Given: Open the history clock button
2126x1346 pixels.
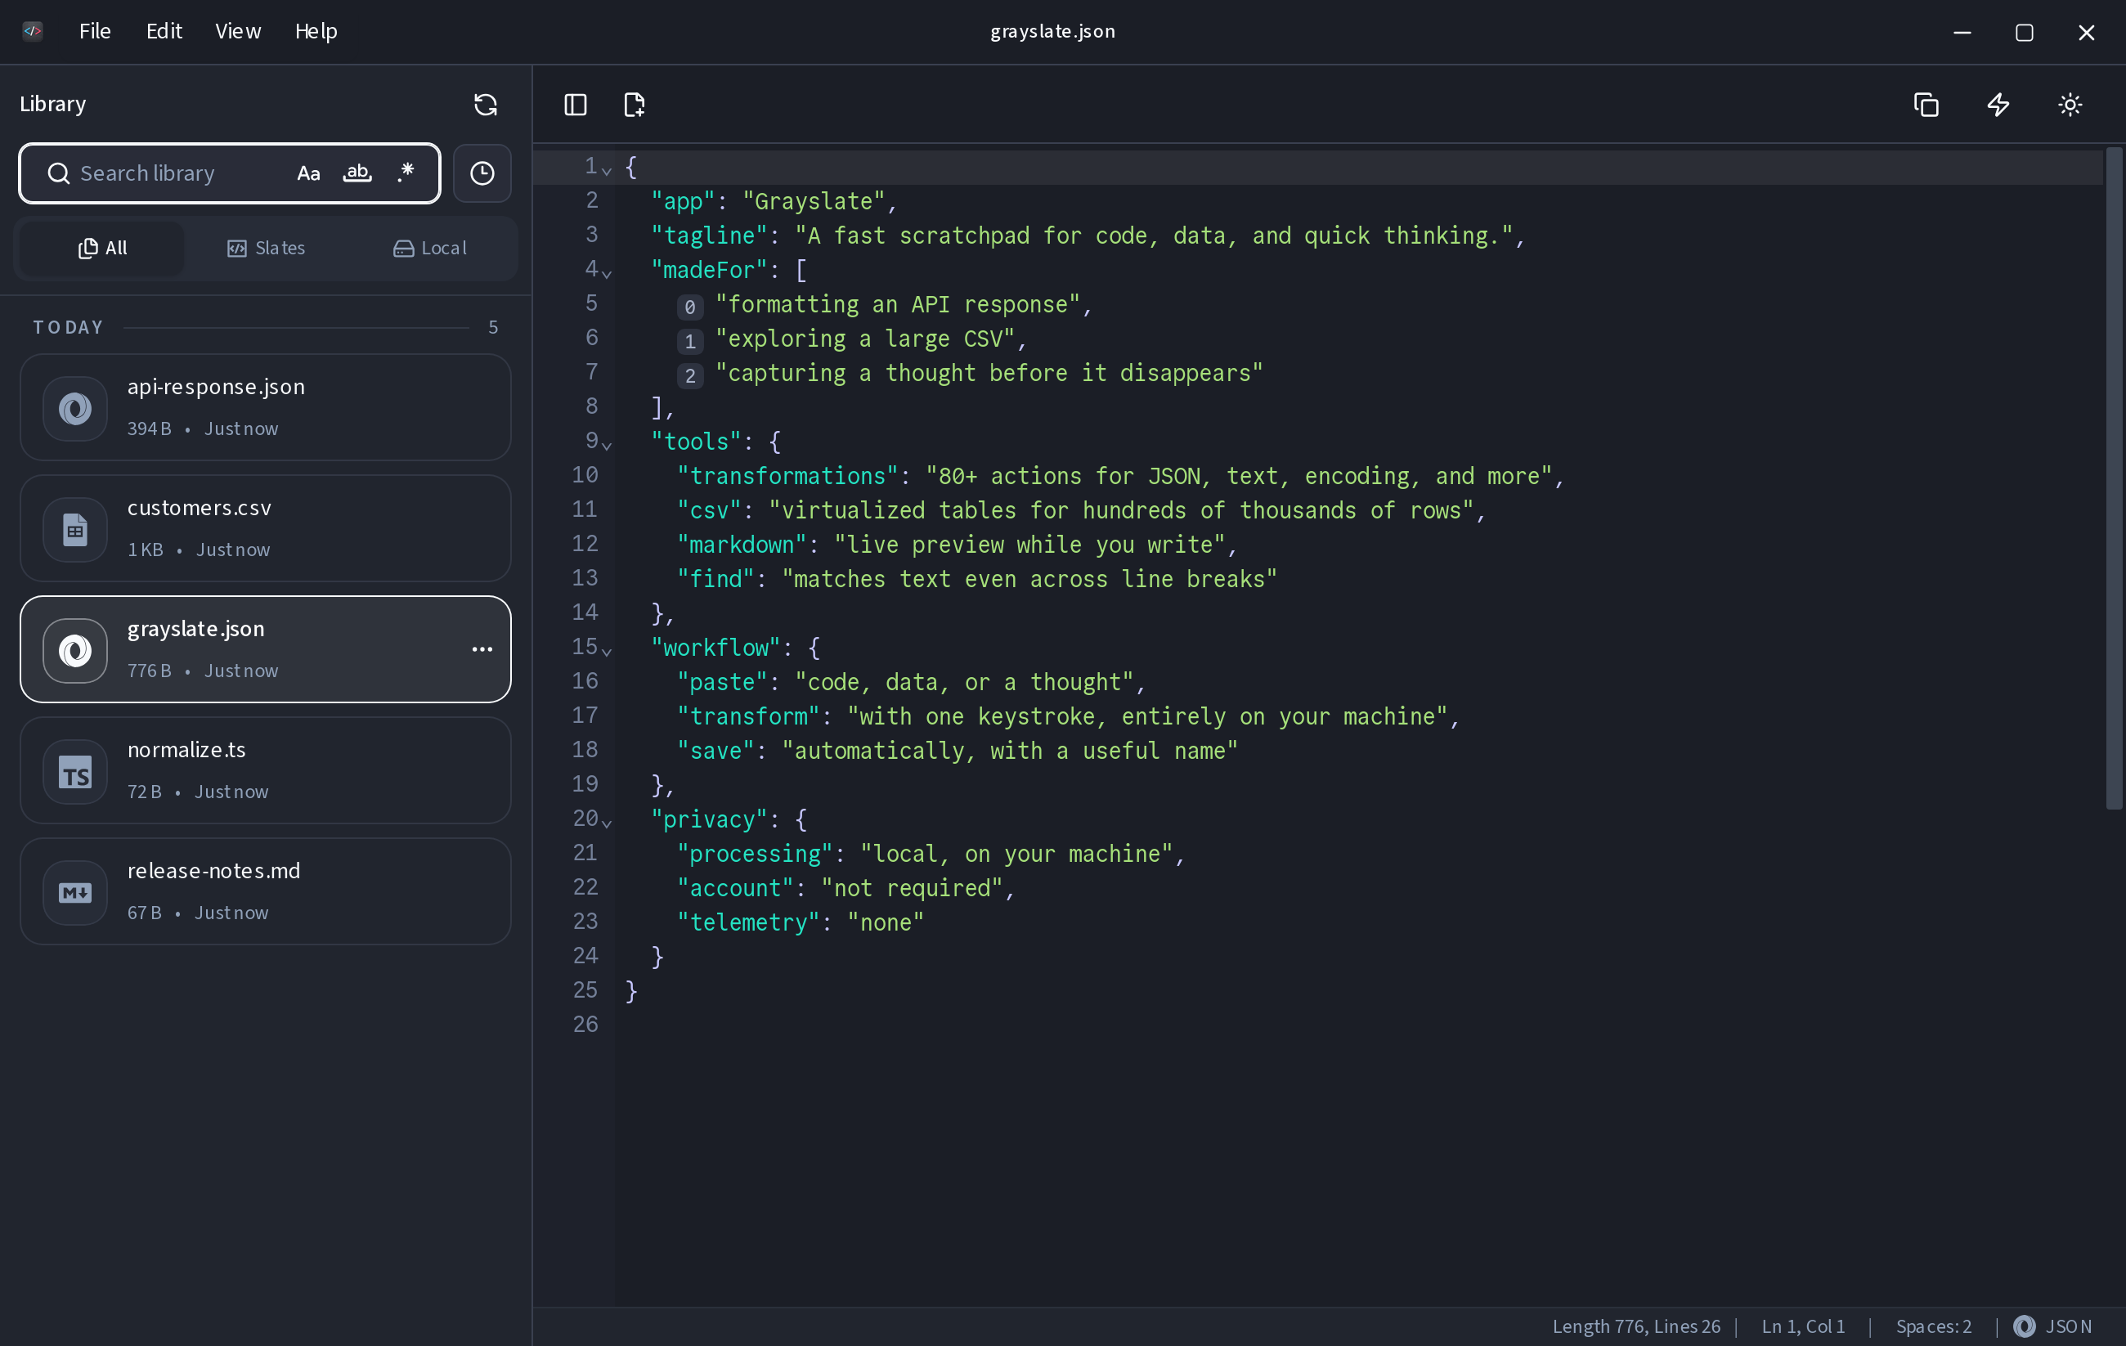Looking at the screenshot, I should click(x=482, y=173).
